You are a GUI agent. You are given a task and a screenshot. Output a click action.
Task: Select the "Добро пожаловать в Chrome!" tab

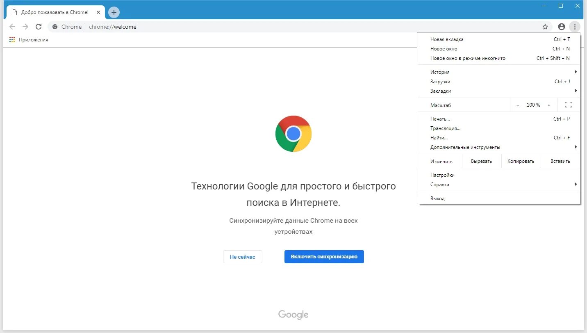click(x=55, y=12)
